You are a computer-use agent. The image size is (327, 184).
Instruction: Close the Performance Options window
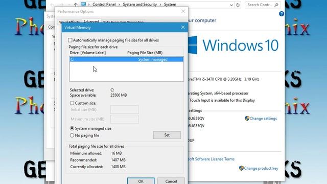click(x=183, y=11)
